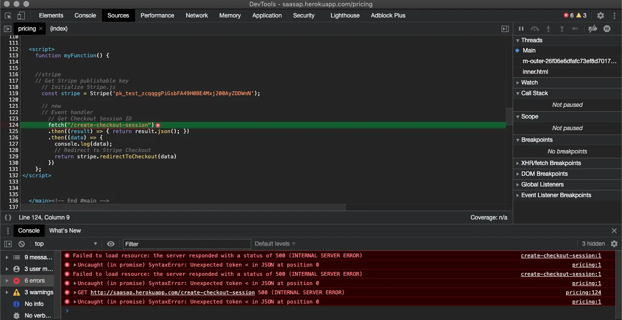Click the vertical scrollbar of code editor
622x320 pixels.
click(509, 117)
